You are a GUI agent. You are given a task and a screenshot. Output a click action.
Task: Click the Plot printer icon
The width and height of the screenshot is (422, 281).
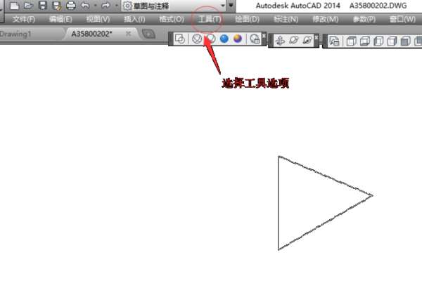coord(71,6)
